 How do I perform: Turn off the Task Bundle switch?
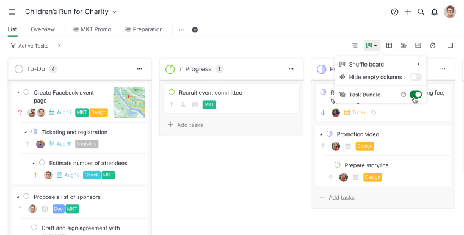(x=416, y=95)
